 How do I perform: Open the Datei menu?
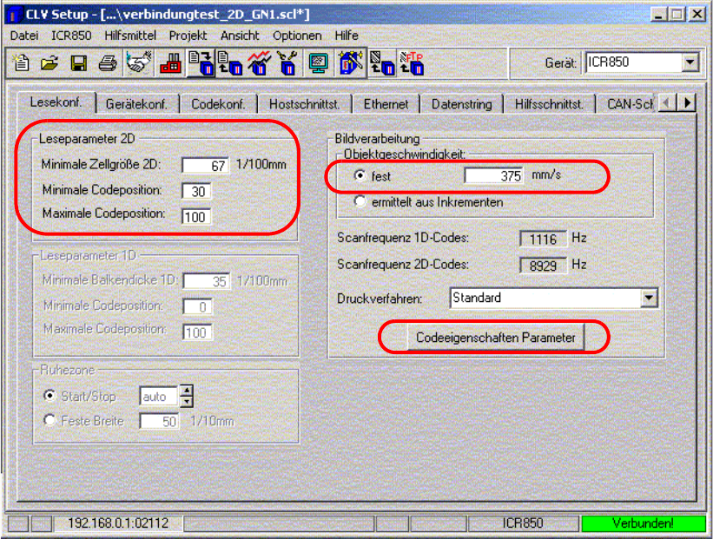[24, 36]
